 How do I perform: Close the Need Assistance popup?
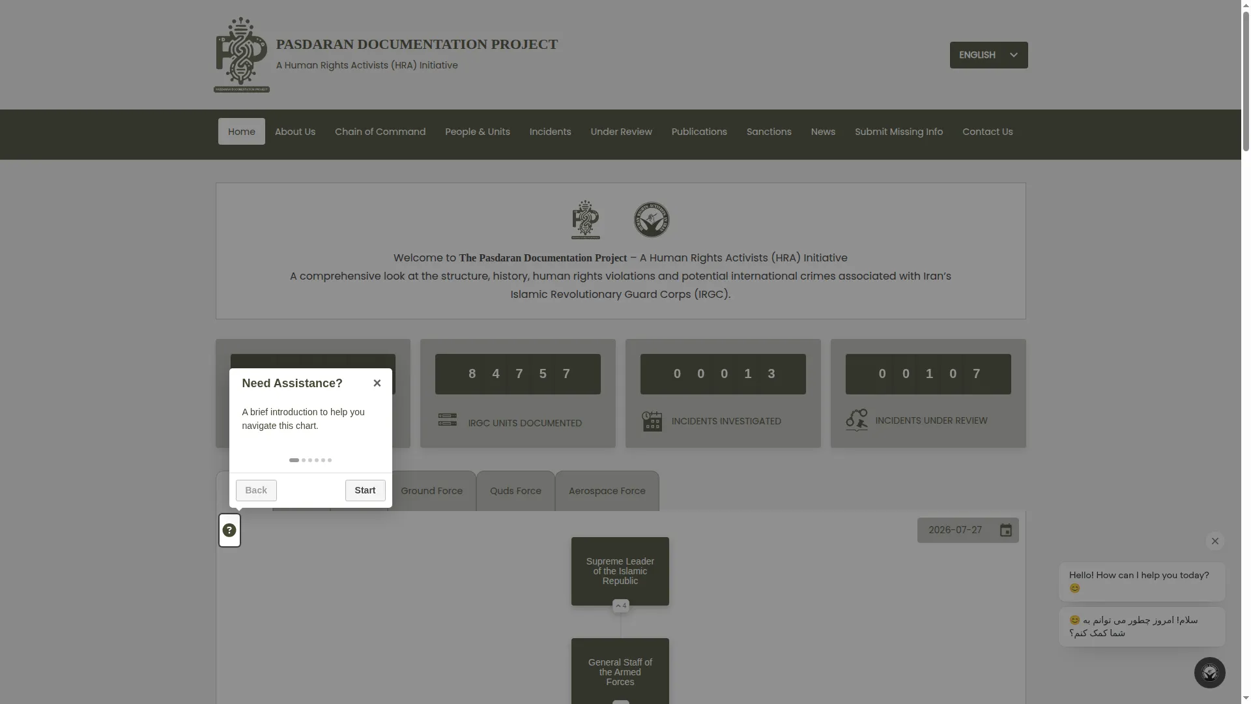pos(377,383)
